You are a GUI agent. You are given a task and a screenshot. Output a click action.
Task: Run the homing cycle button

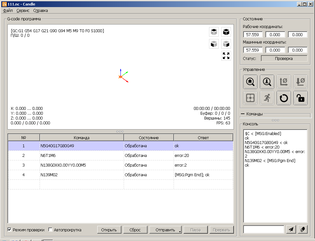click(x=250, y=82)
